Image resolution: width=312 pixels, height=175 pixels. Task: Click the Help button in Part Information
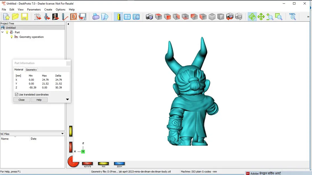(39, 100)
